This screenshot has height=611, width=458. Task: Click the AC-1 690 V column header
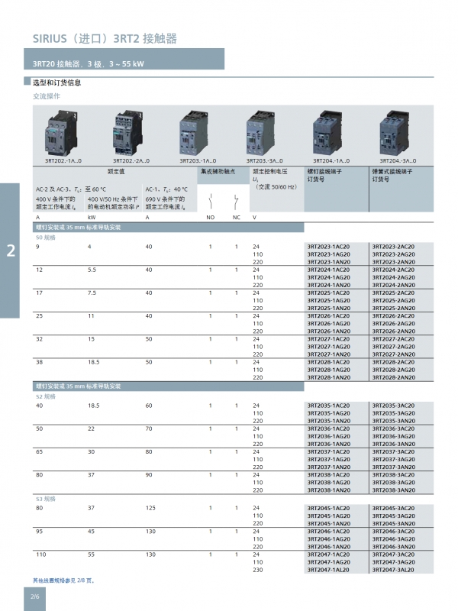166,199
